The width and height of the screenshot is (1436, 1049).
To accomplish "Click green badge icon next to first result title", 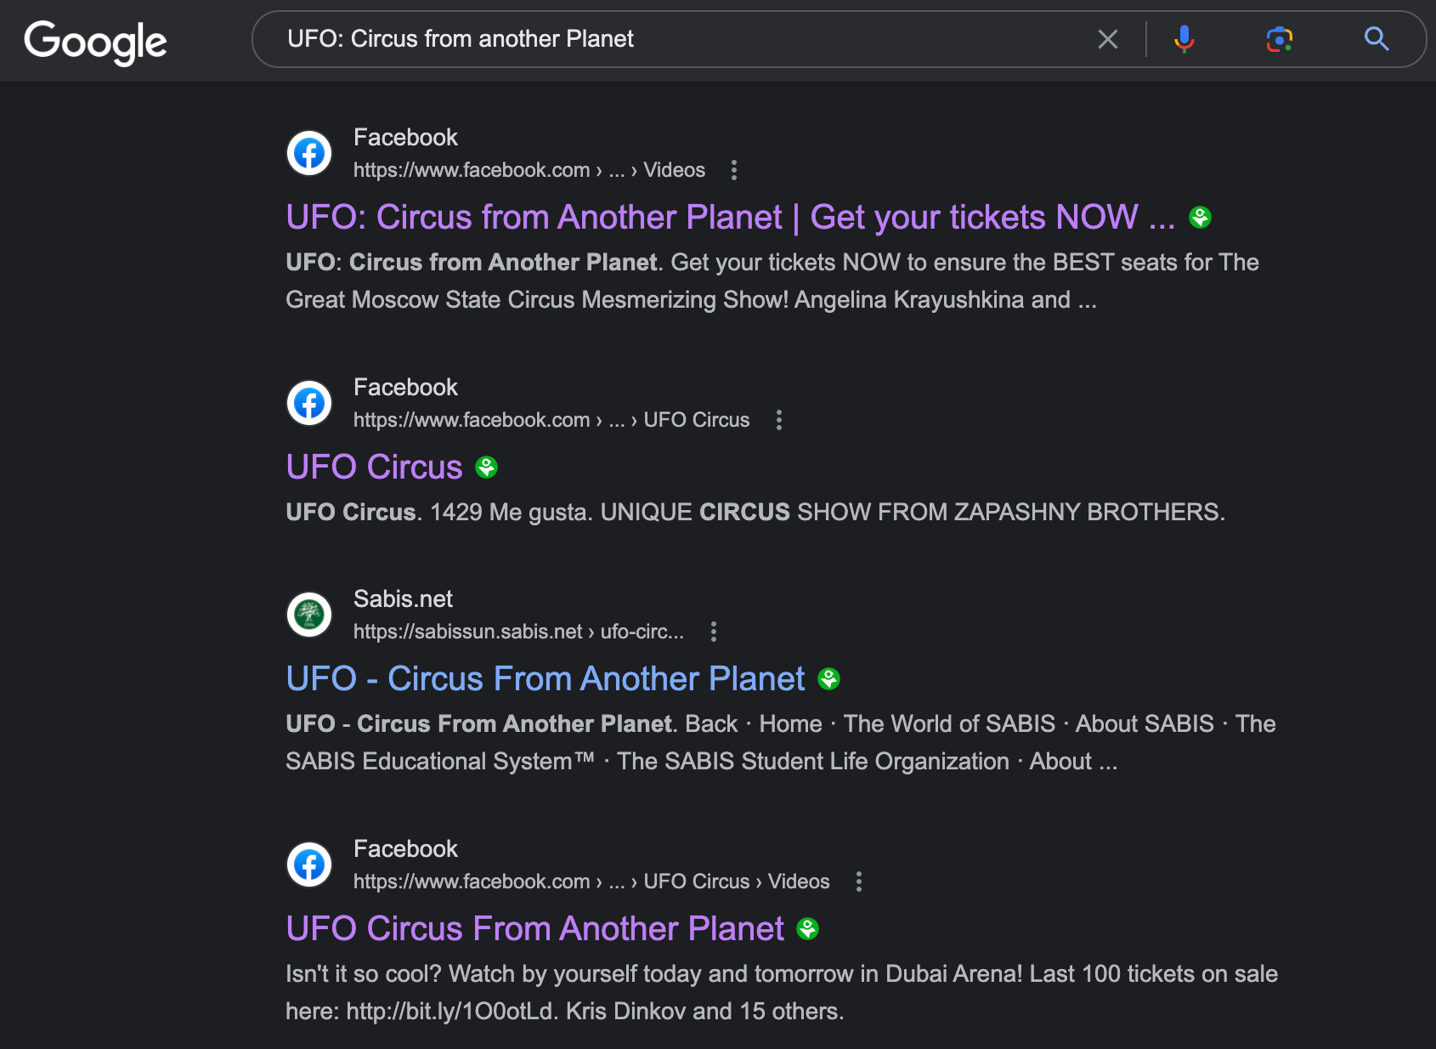I will [x=1200, y=218].
